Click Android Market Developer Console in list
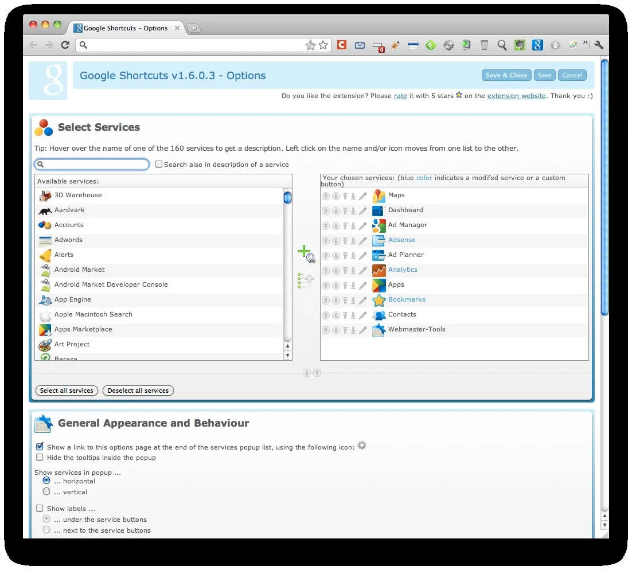The height and width of the screenshot is (570, 632). tap(111, 284)
